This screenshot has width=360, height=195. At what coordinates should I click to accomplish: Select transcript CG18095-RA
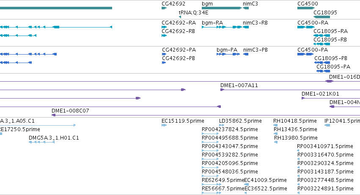tap(330, 31)
